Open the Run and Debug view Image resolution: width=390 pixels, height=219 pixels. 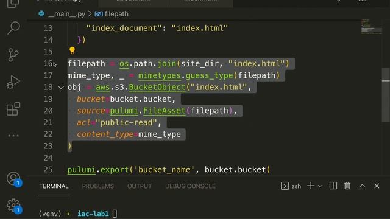(x=13, y=82)
